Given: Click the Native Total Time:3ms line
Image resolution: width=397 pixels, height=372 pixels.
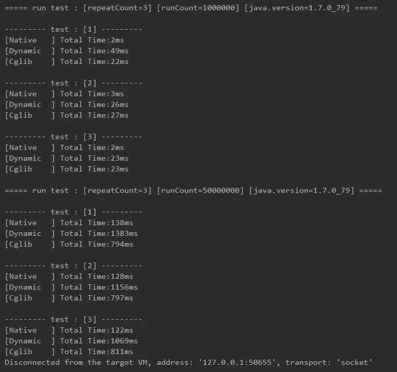Looking at the screenshot, I should [64, 94].
